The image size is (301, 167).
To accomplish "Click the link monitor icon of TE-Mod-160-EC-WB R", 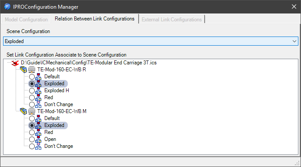I will pyautogui.click(x=32, y=70).
